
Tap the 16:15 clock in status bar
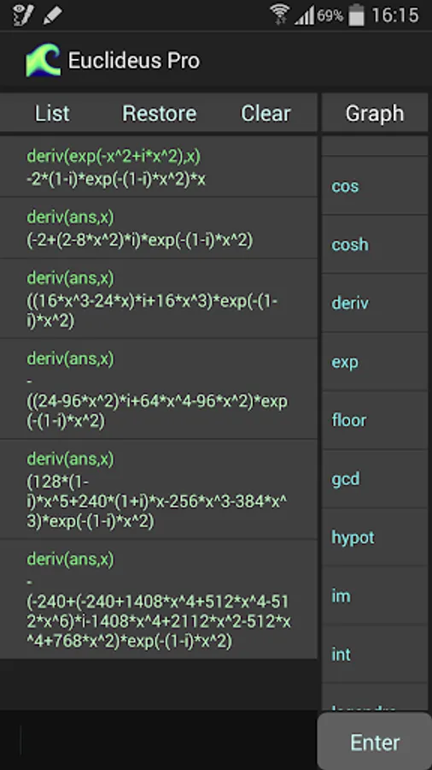pos(395,15)
